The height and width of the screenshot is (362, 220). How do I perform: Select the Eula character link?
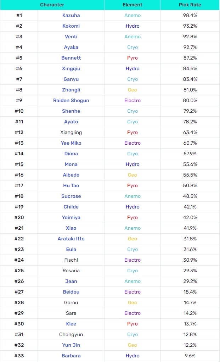tap(71, 249)
